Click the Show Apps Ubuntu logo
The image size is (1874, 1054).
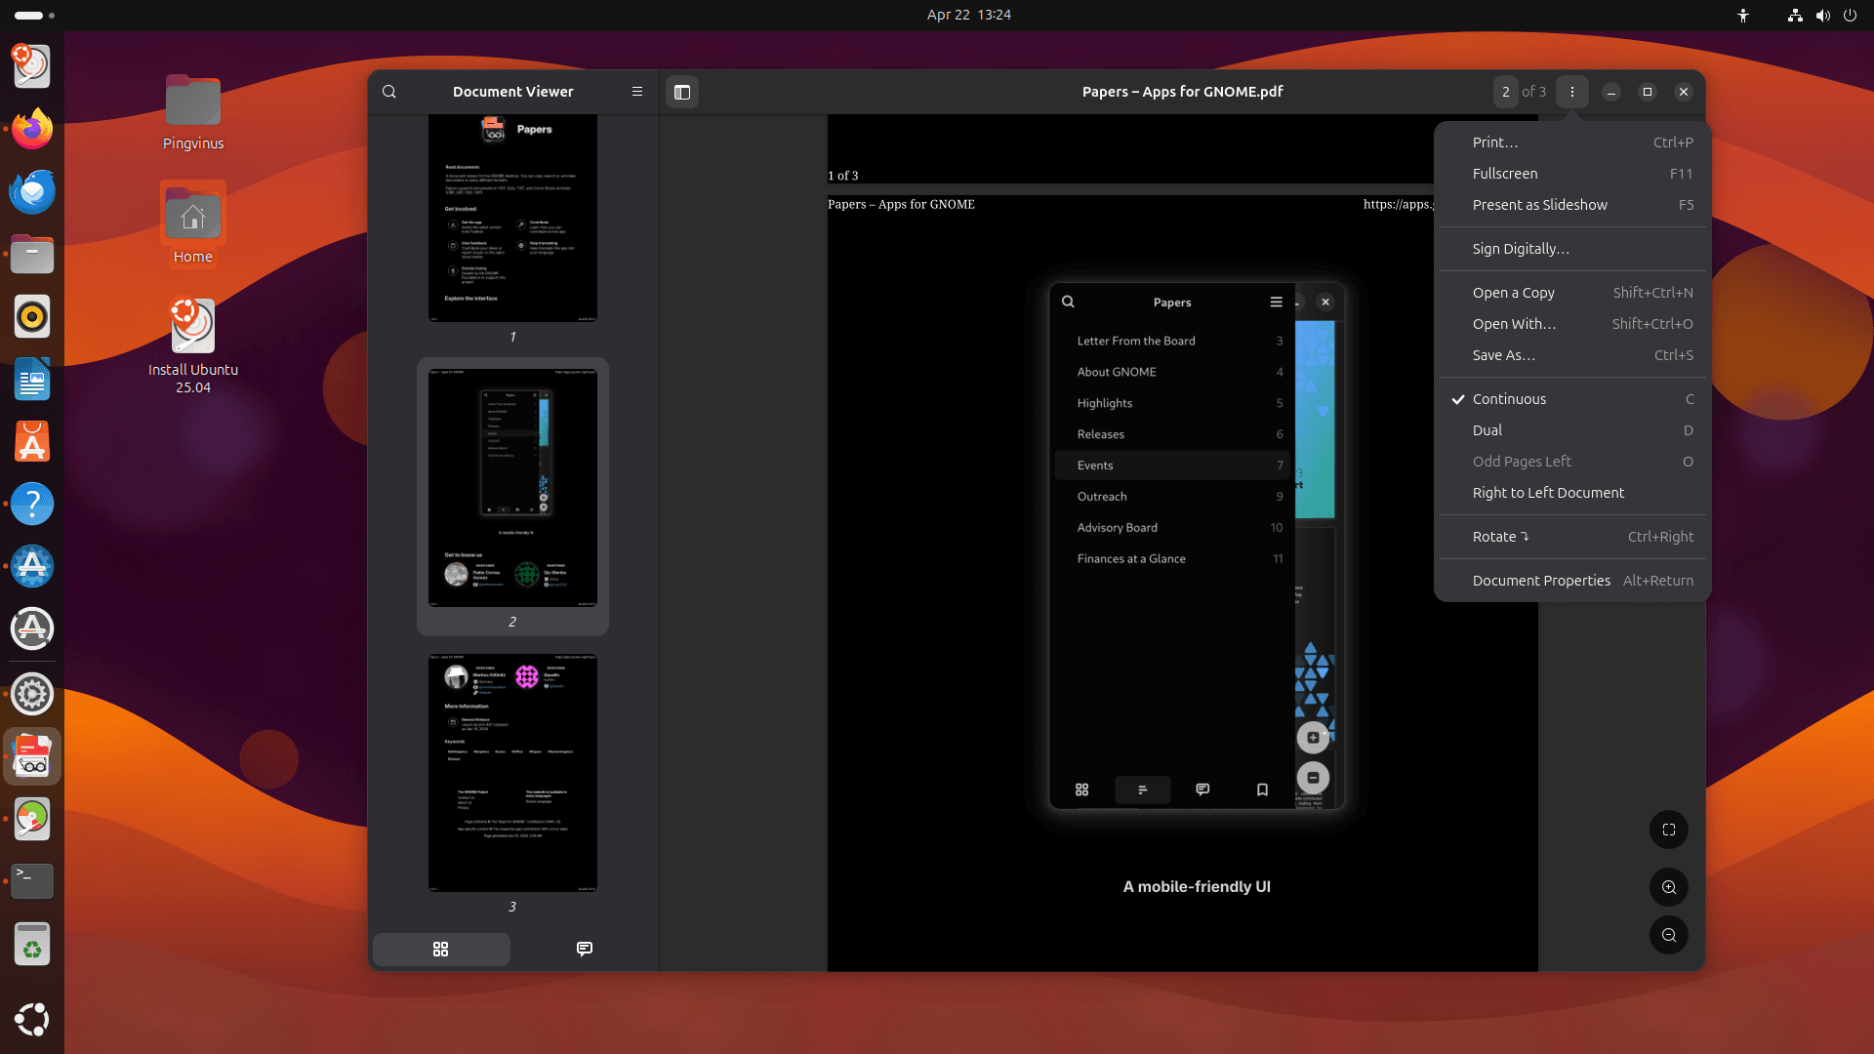[32, 1019]
